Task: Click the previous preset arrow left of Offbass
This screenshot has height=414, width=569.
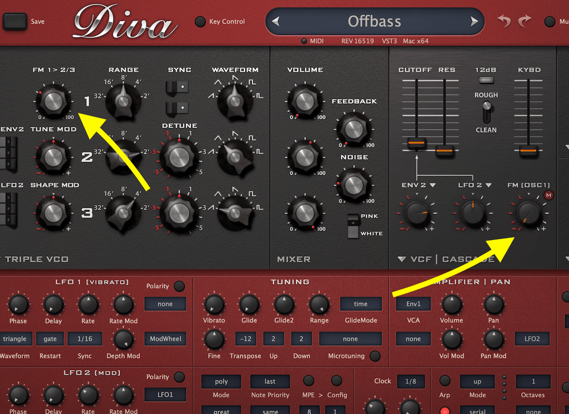Action: [x=275, y=21]
